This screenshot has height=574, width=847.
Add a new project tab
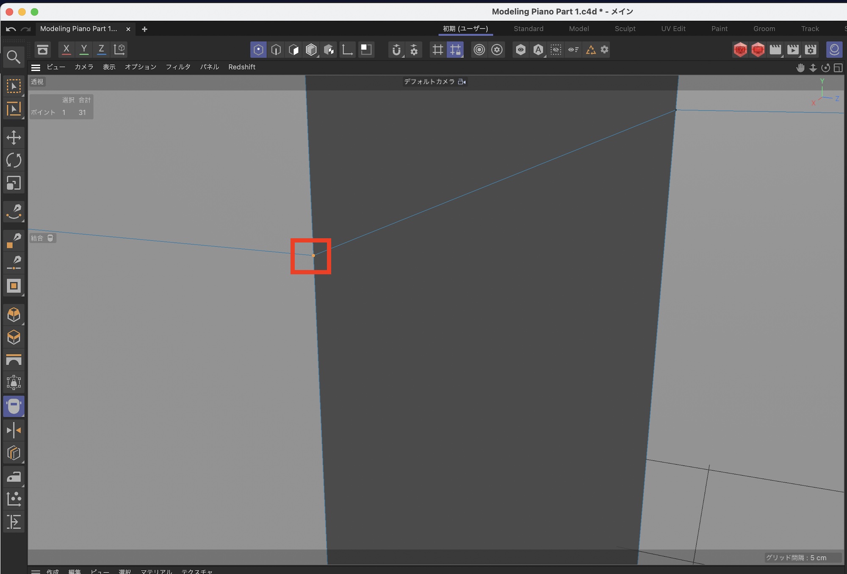click(x=144, y=29)
